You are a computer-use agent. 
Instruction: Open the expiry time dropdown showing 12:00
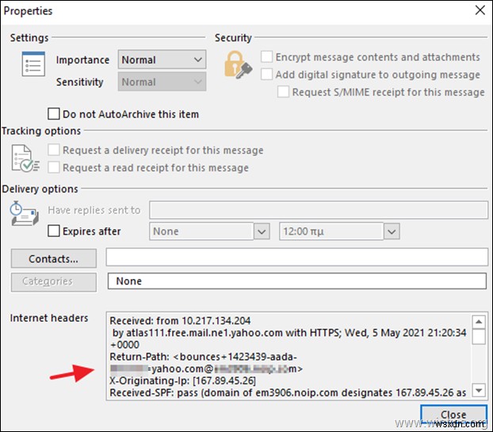tap(392, 231)
